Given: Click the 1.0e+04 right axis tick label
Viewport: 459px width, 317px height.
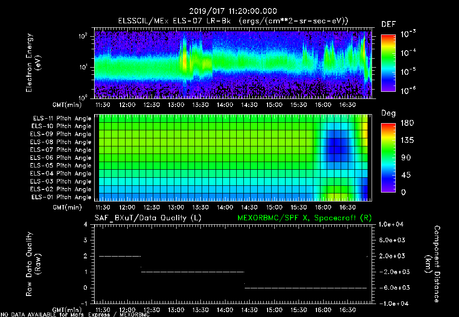Looking at the screenshot, I should (391, 224).
